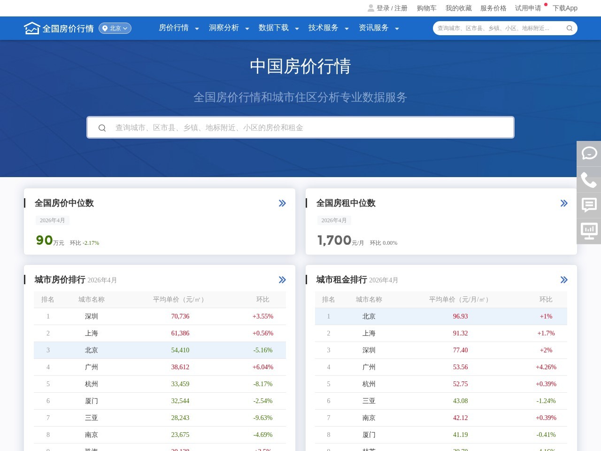Open the 北京 city selector dropdown
Viewport: 601px width, 451px height.
115,28
